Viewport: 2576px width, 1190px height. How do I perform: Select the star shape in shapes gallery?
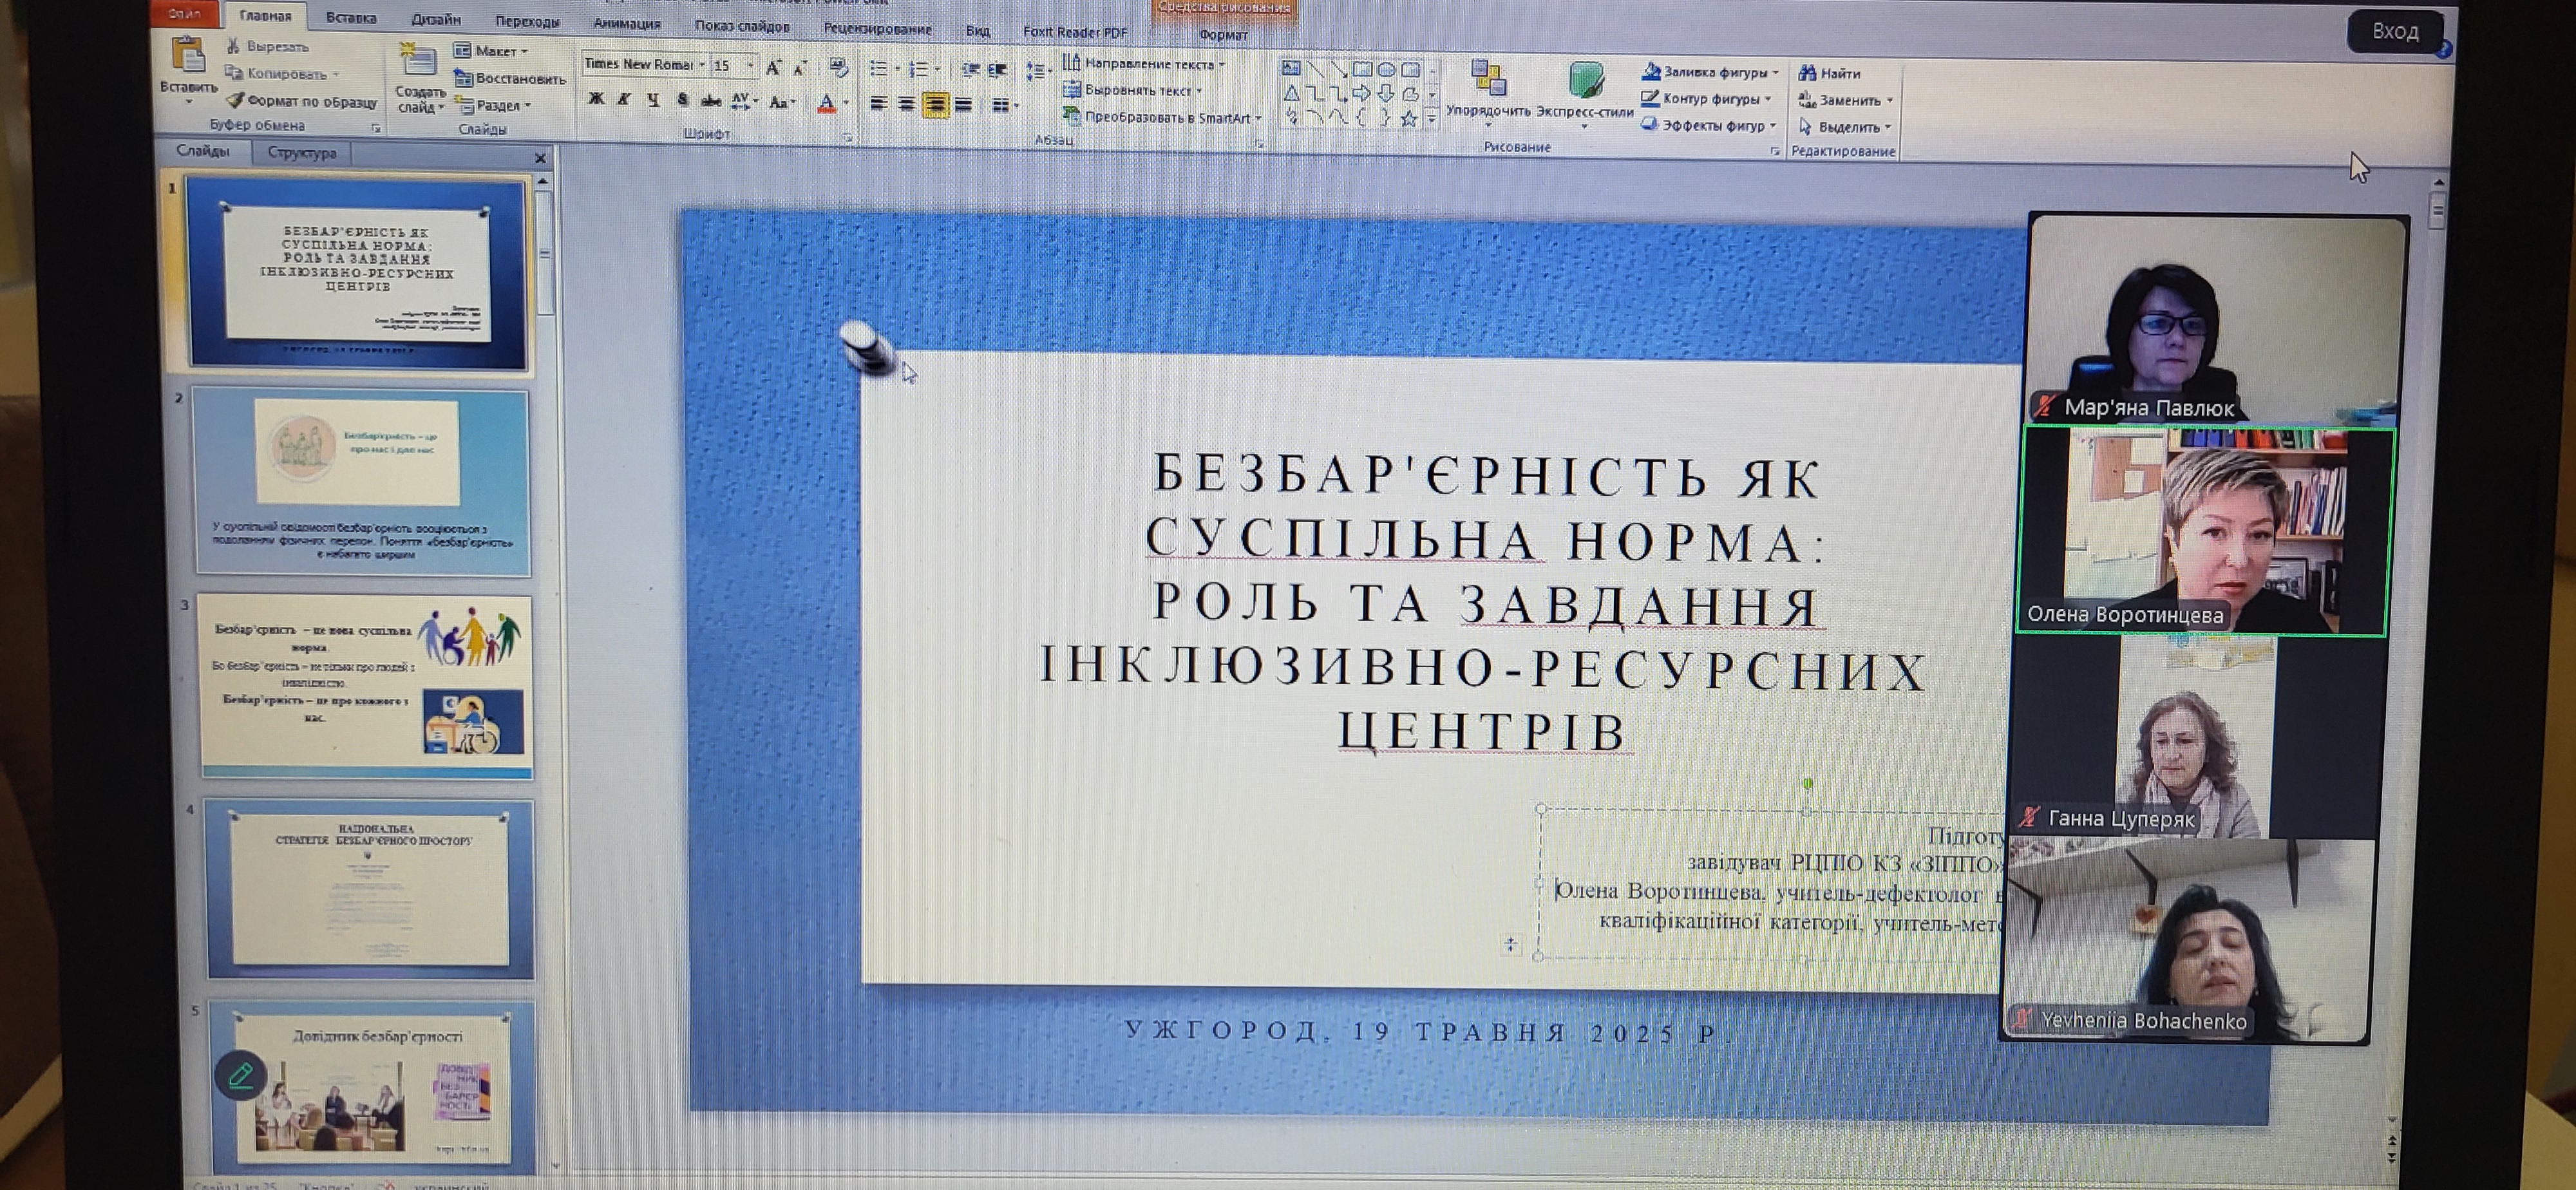pyautogui.click(x=1409, y=119)
